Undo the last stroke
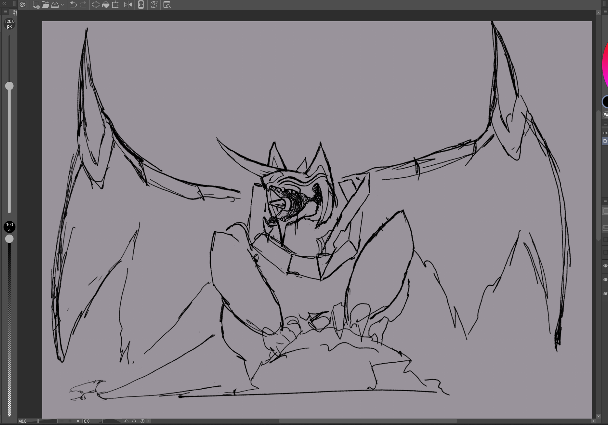 73,5
